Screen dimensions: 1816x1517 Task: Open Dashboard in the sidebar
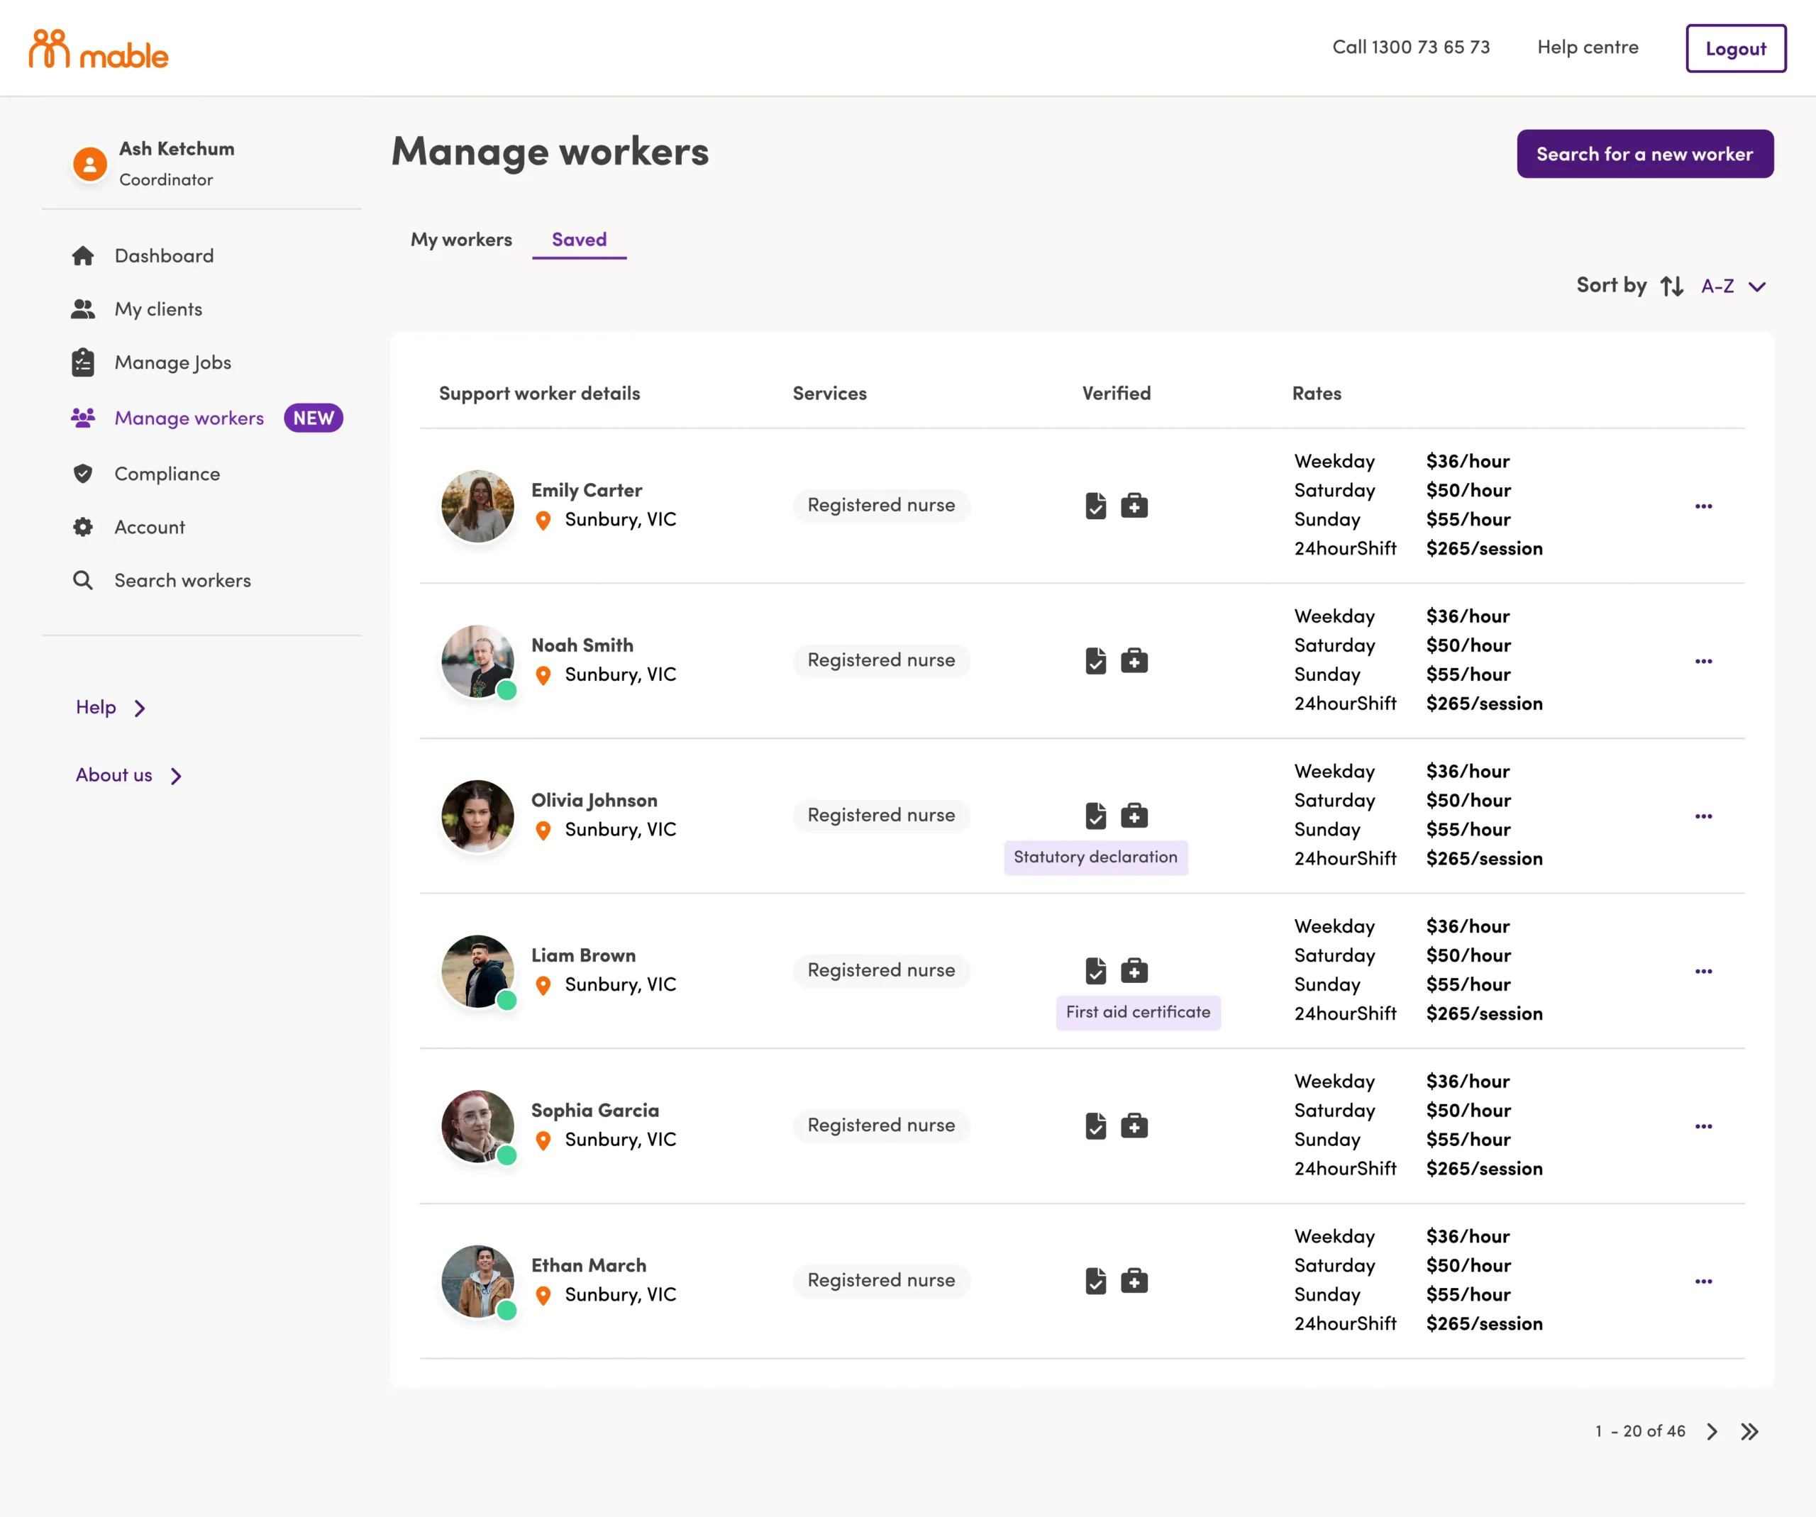pyautogui.click(x=165, y=256)
